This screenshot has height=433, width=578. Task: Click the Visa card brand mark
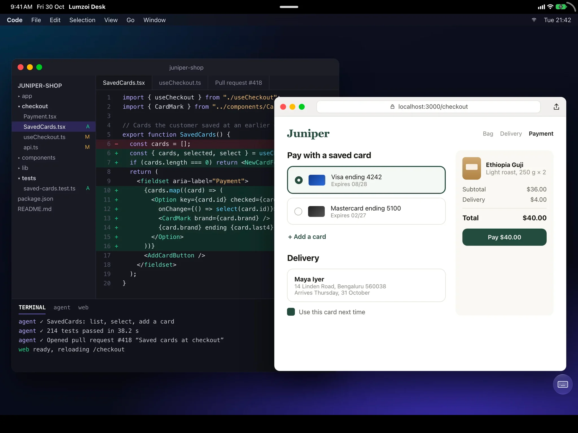point(317,180)
